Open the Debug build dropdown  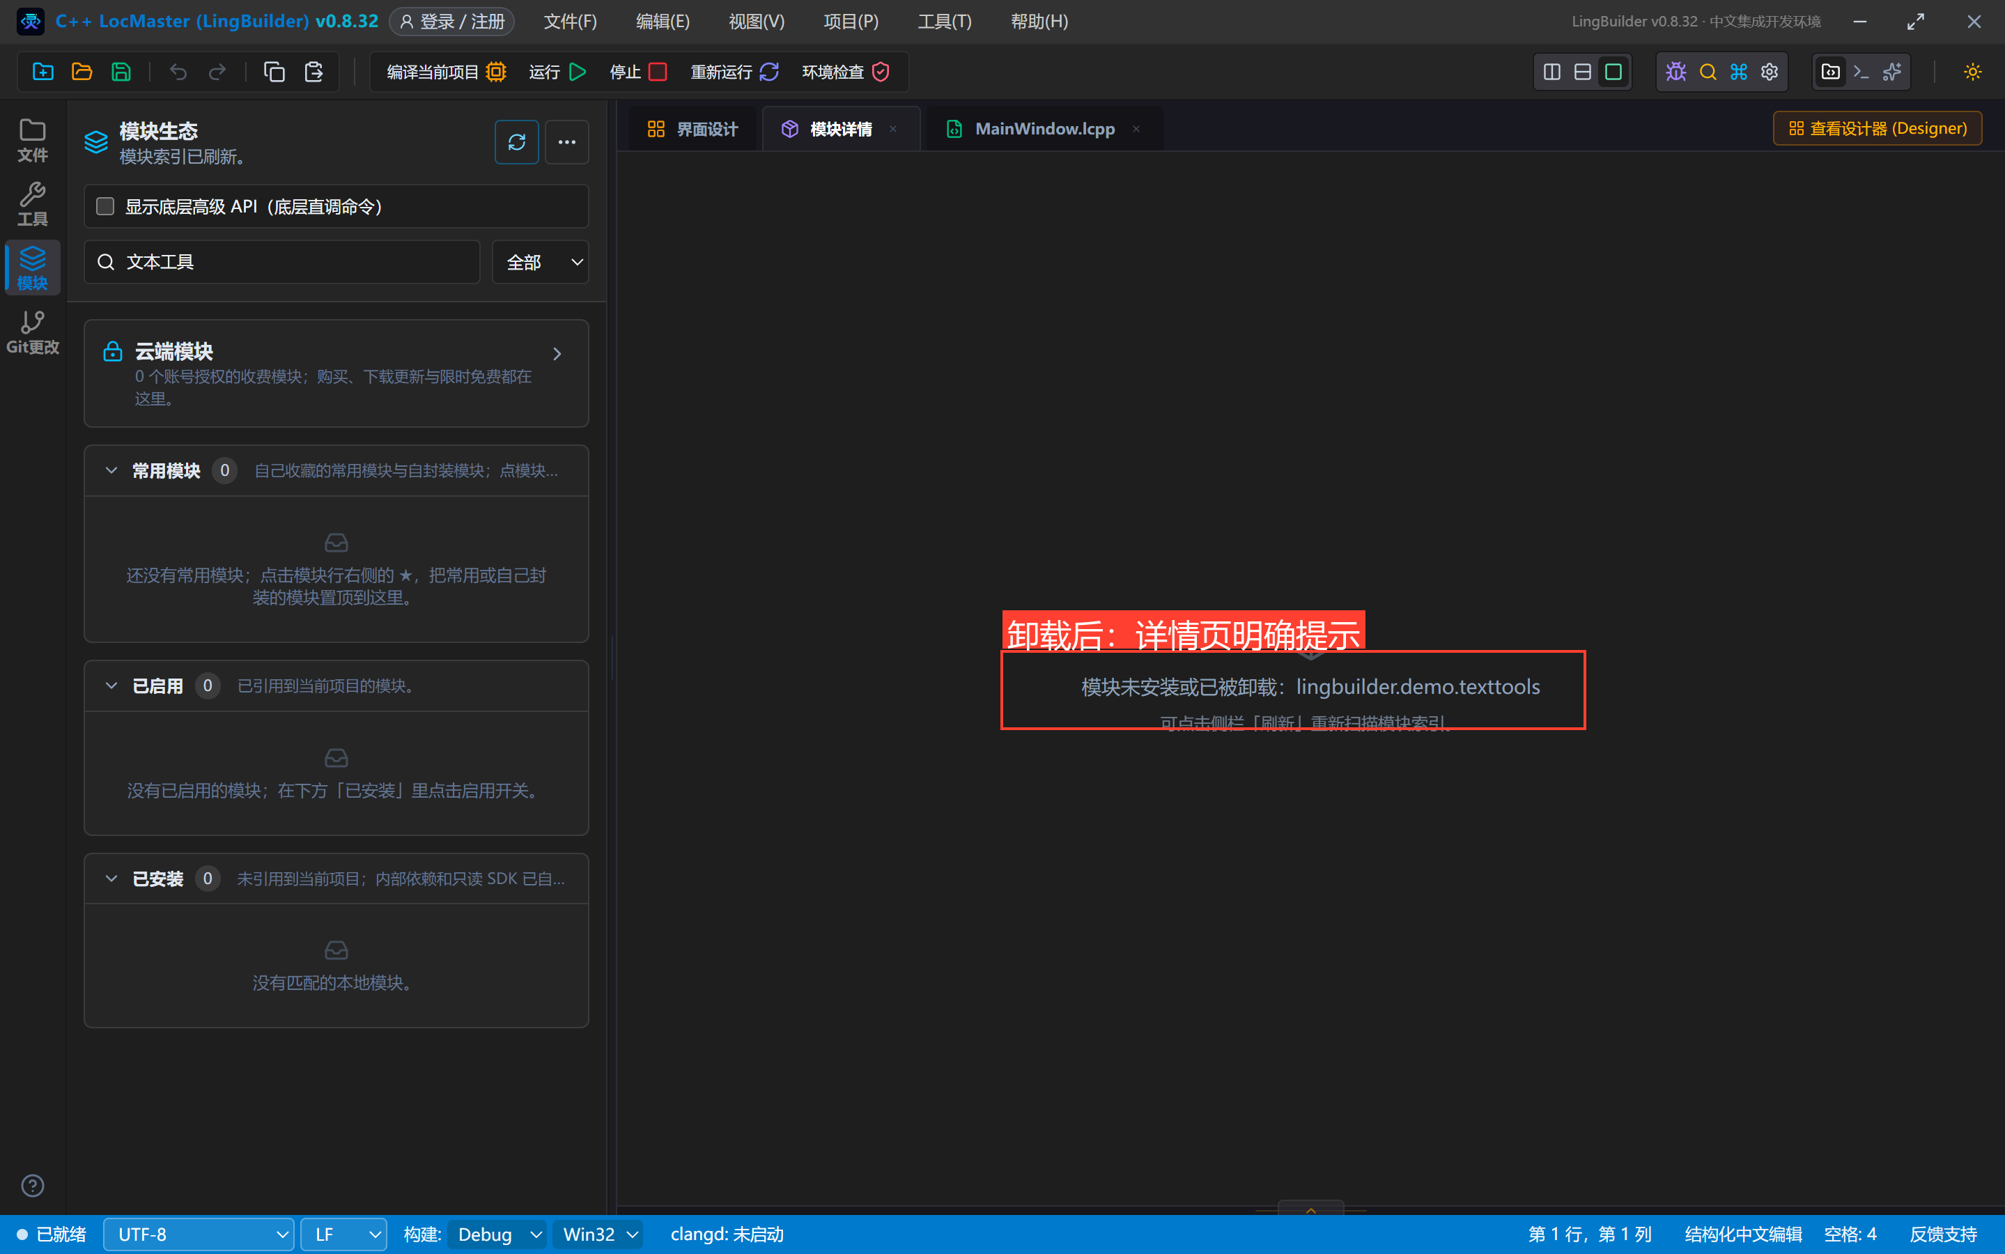tap(497, 1234)
